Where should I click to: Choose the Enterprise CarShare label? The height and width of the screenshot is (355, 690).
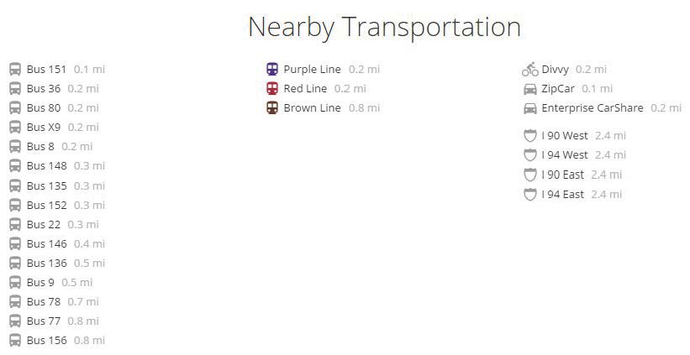(592, 107)
